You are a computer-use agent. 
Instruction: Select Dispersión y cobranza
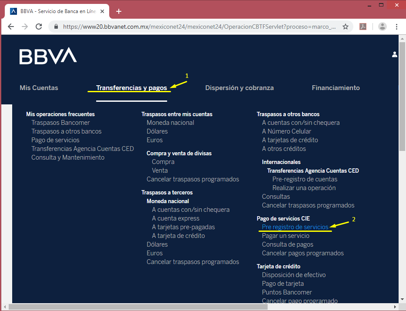pyautogui.click(x=239, y=87)
